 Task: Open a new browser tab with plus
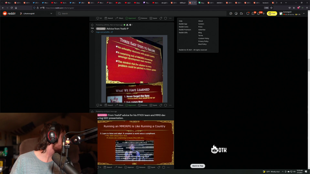tap(281, 3)
